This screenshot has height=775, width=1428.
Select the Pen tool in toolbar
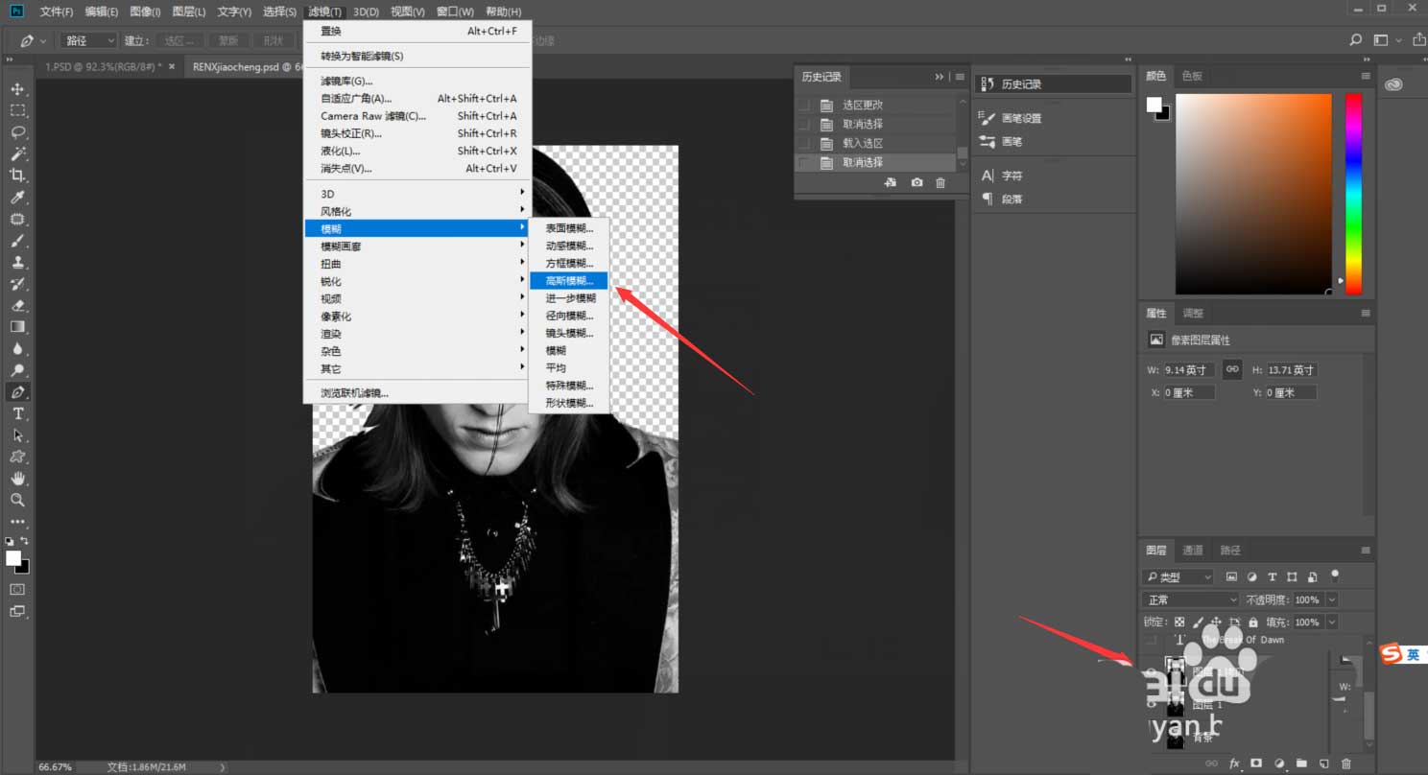[x=17, y=392]
